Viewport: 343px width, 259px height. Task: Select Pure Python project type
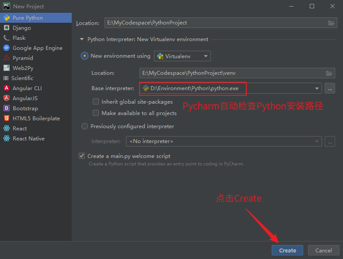pos(28,18)
